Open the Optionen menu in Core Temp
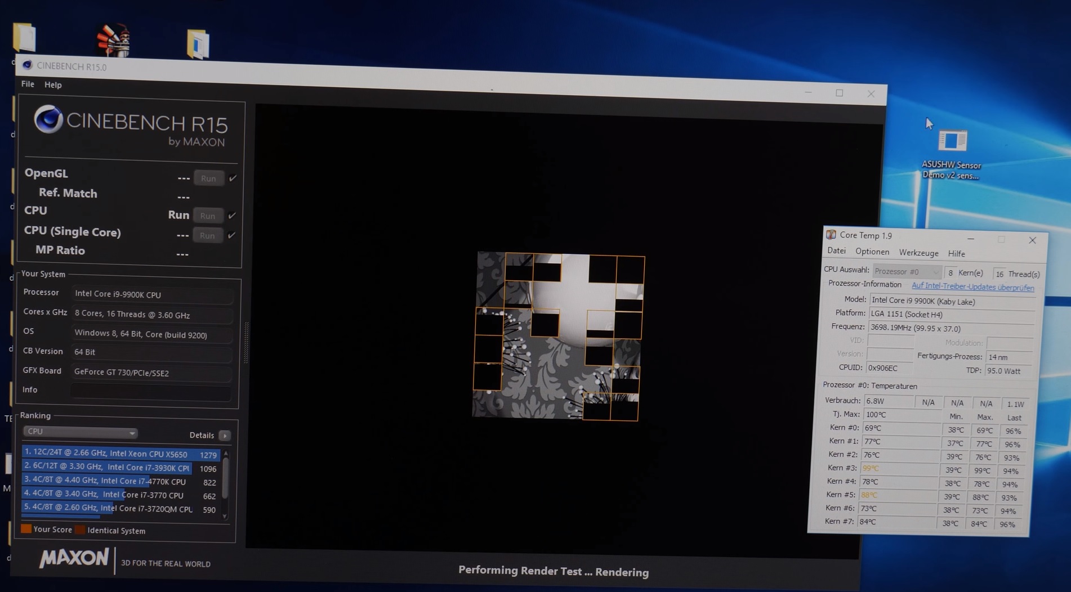This screenshot has width=1071, height=592. tap(872, 252)
